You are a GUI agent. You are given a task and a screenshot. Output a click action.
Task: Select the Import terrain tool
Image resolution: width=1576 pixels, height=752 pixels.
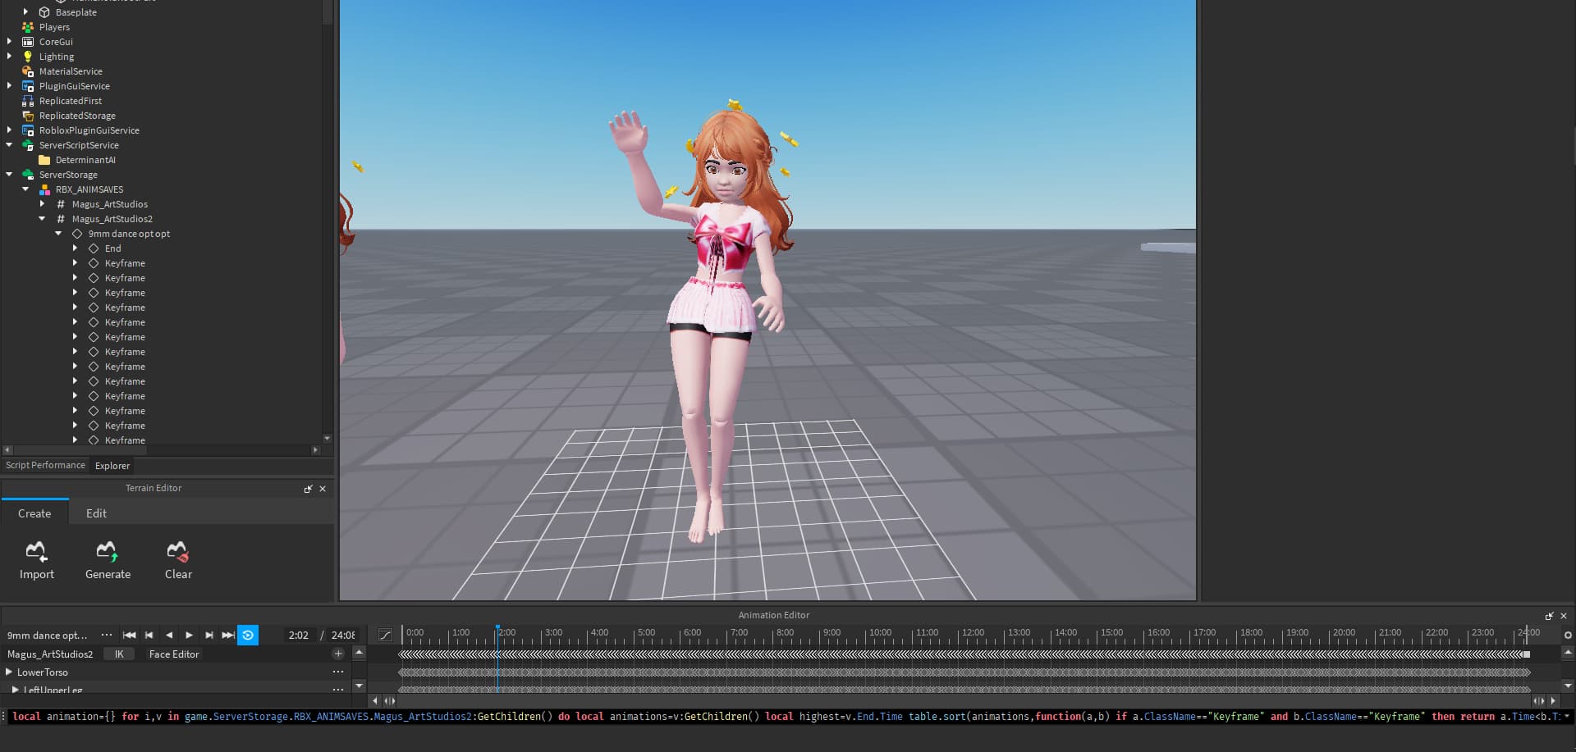tap(37, 560)
